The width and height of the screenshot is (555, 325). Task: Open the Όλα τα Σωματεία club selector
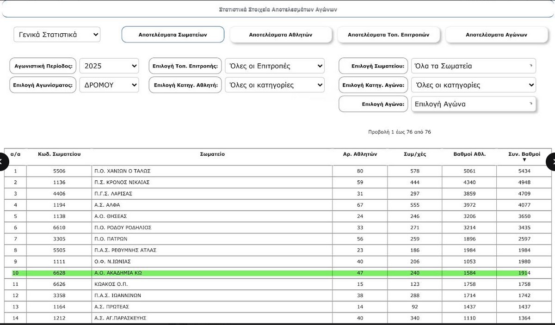pos(473,66)
